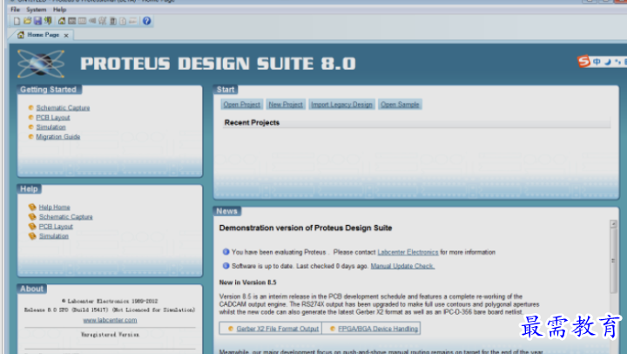
Task: Toggle Chinese/English mode on the IME bar
Action: (597, 62)
